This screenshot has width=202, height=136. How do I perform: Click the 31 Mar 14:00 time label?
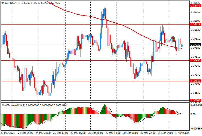coord(165,133)
